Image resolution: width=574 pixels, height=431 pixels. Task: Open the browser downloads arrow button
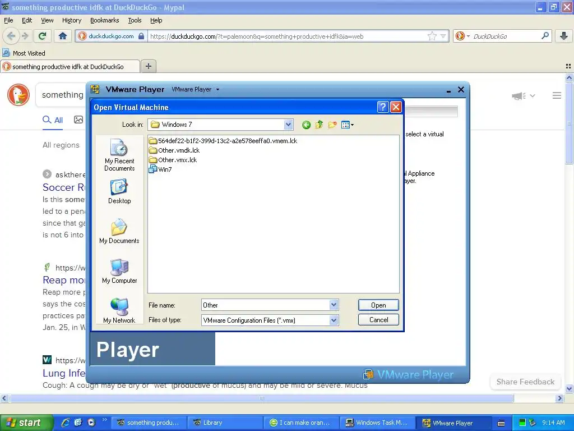coord(564,36)
